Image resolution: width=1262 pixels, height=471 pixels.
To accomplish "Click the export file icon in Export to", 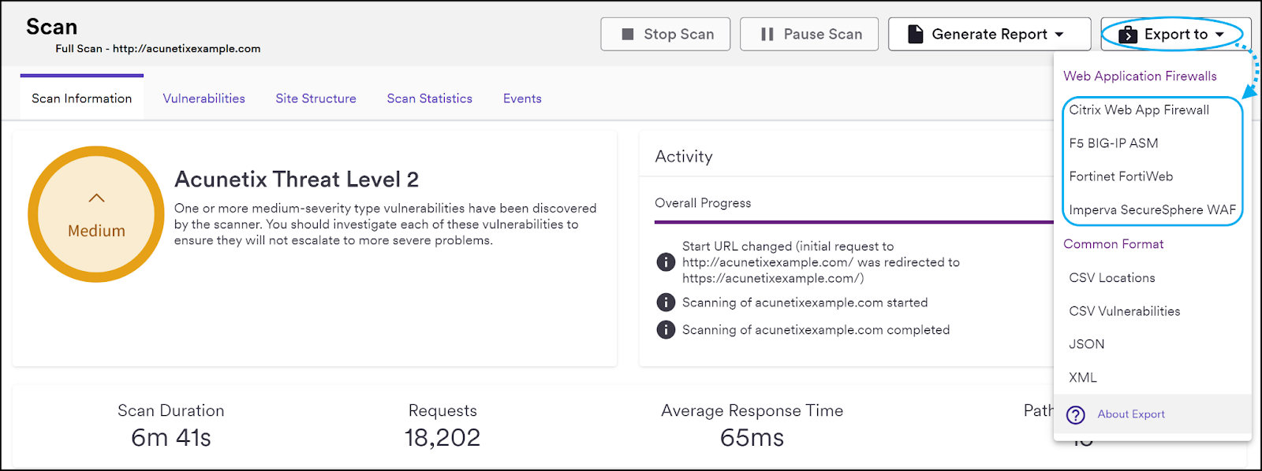I will [x=1128, y=34].
